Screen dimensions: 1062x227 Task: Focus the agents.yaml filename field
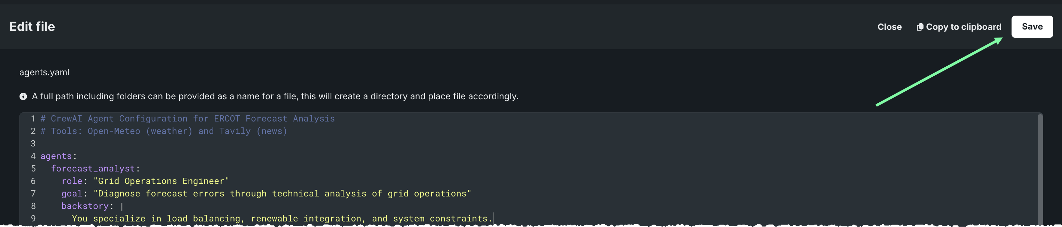pyautogui.click(x=45, y=73)
